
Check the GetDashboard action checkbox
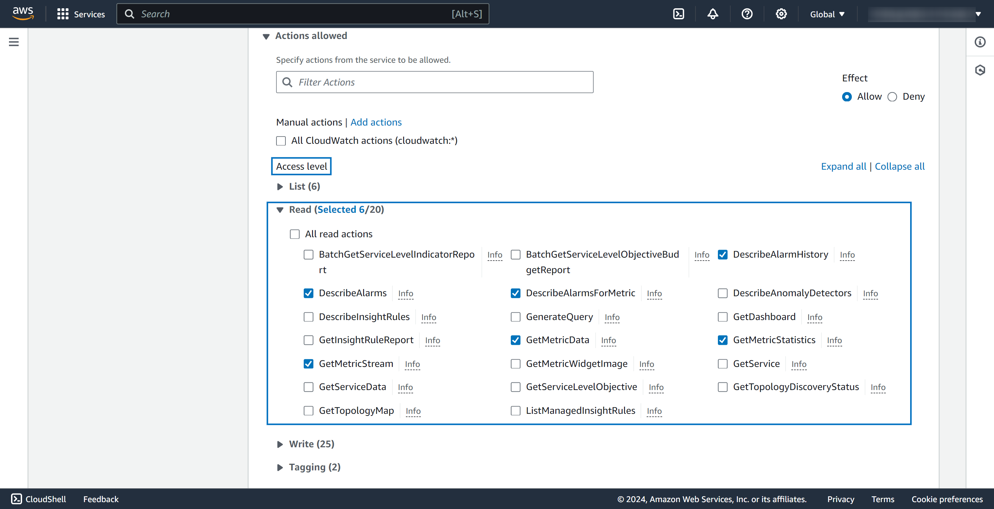(722, 317)
